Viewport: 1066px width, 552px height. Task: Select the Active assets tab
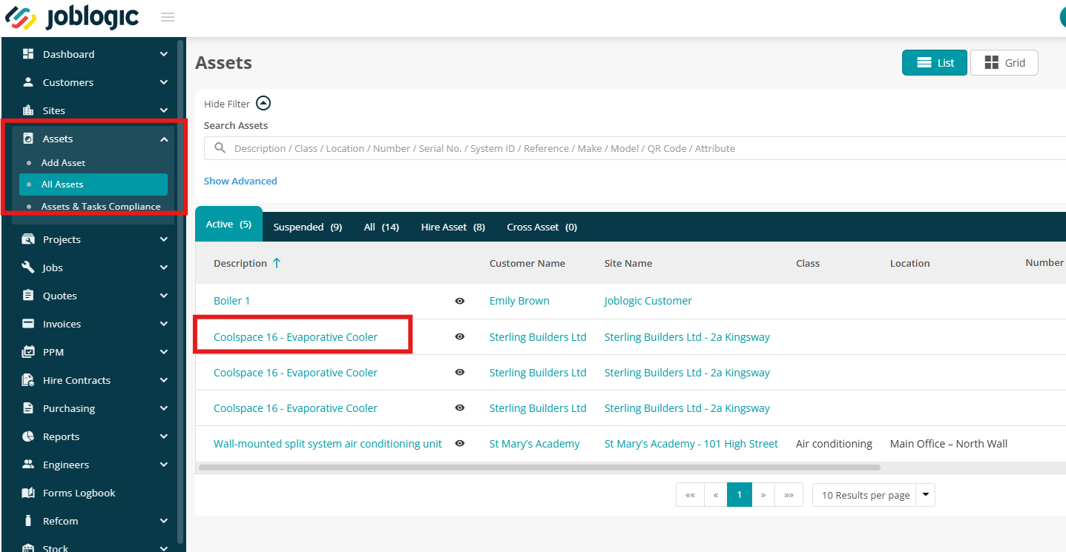pyautogui.click(x=228, y=225)
